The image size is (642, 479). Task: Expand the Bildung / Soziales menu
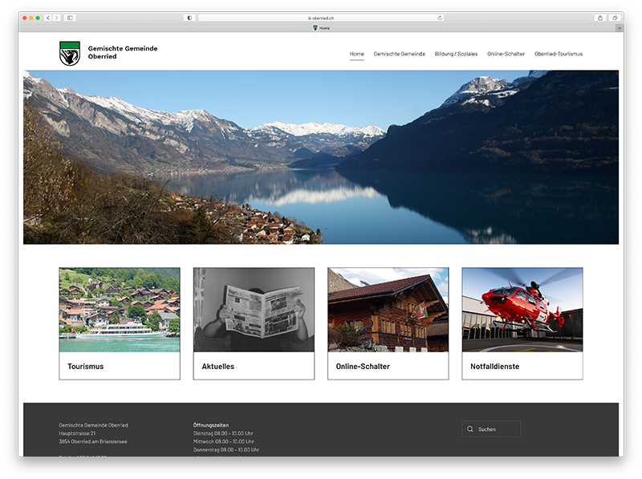click(x=456, y=54)
